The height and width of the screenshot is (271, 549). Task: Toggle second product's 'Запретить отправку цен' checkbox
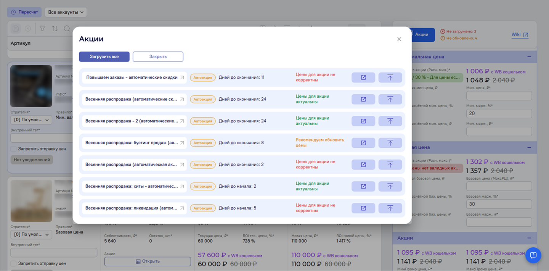[14, 263]
